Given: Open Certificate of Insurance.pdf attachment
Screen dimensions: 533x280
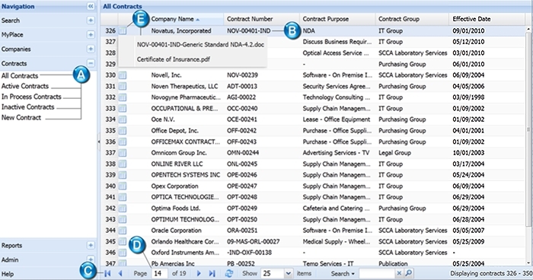Looking at the screenshot, I should pyautogui.click(x=174, y=59).
